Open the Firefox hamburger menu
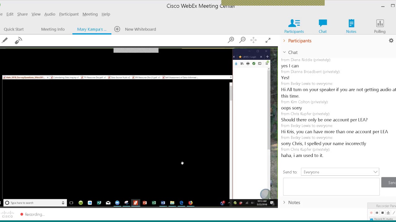This screenshot has width=396, height=222. tap(267, 64)
